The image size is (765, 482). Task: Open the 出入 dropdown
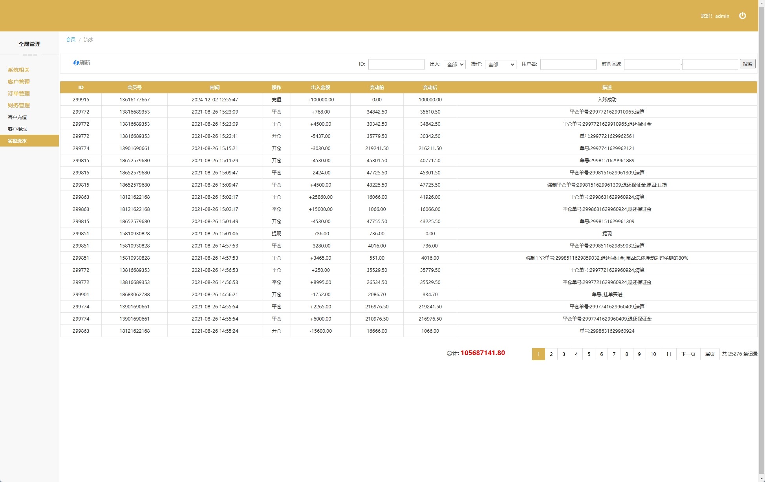coord(454,64)
